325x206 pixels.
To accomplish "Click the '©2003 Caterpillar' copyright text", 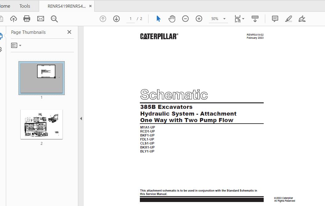I will 283,198.
